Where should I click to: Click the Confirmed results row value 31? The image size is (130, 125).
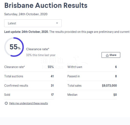52,85
